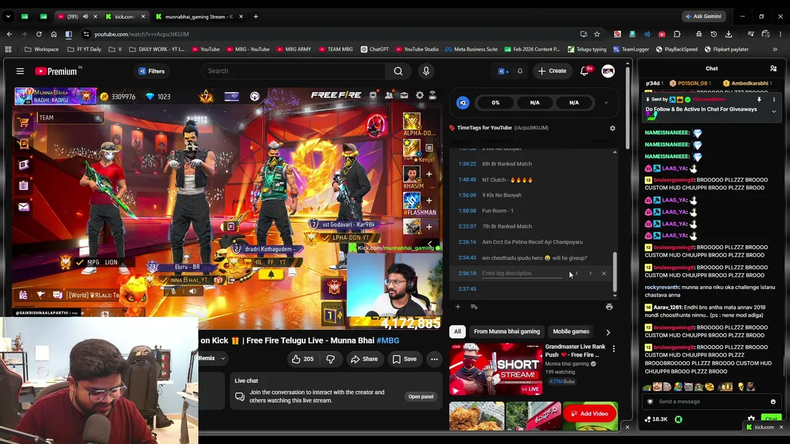
Task: Open YouTube notifications bell
Action: (x=584, y=71)
